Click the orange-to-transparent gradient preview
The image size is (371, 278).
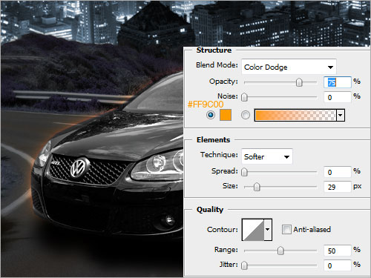(295, 115)
